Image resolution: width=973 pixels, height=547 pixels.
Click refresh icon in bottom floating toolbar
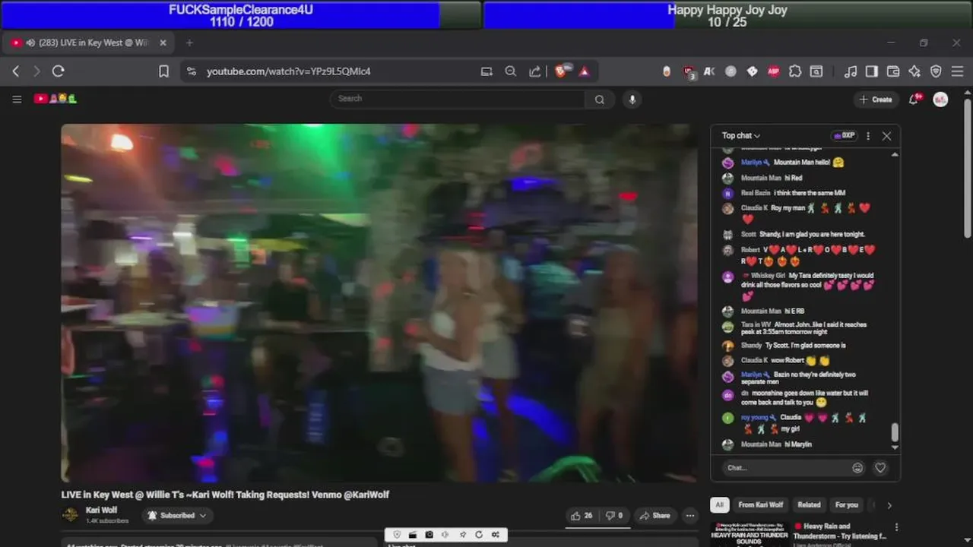coord(479,535)
